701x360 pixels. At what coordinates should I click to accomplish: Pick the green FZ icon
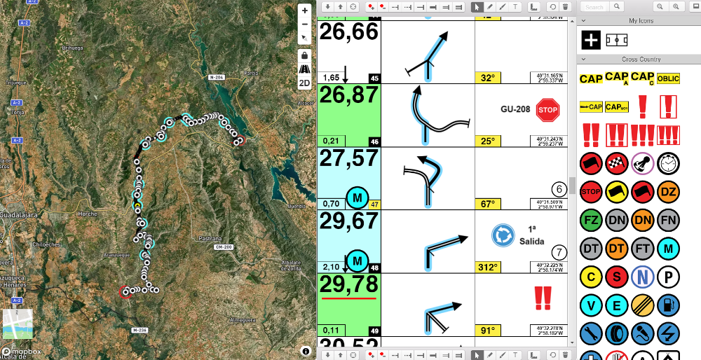(x=590, y=220)
